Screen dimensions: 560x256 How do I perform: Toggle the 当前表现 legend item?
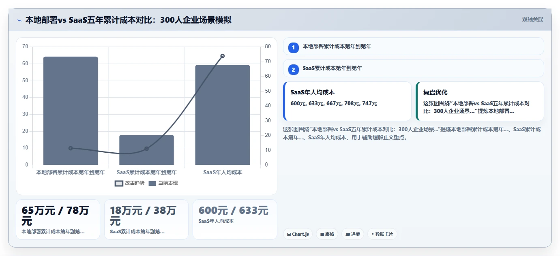163,183
